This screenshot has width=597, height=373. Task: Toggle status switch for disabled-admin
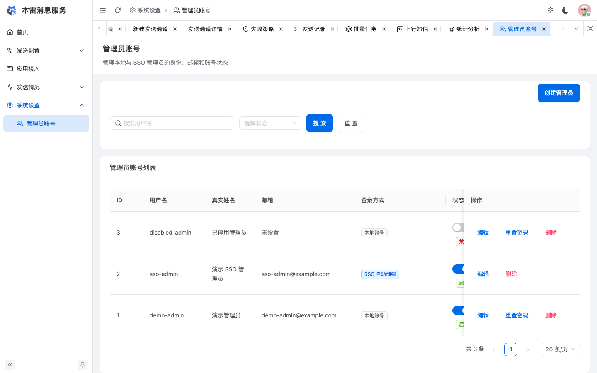pos(458,228)
